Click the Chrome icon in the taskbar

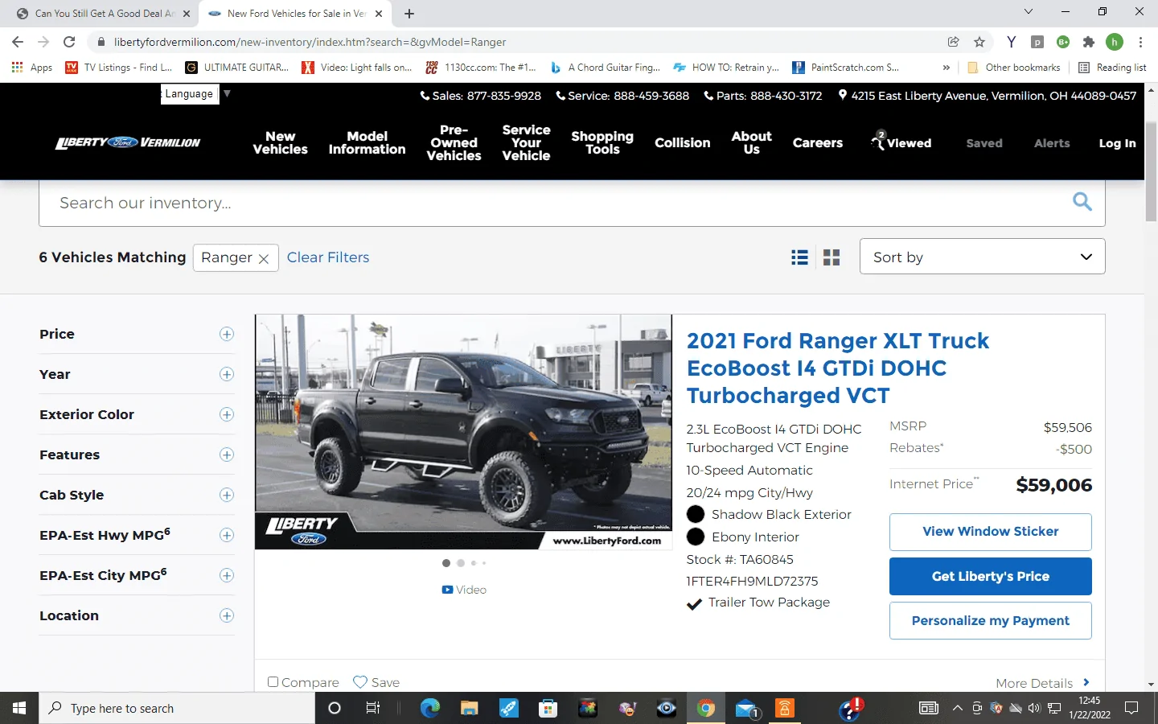point(706,708)
